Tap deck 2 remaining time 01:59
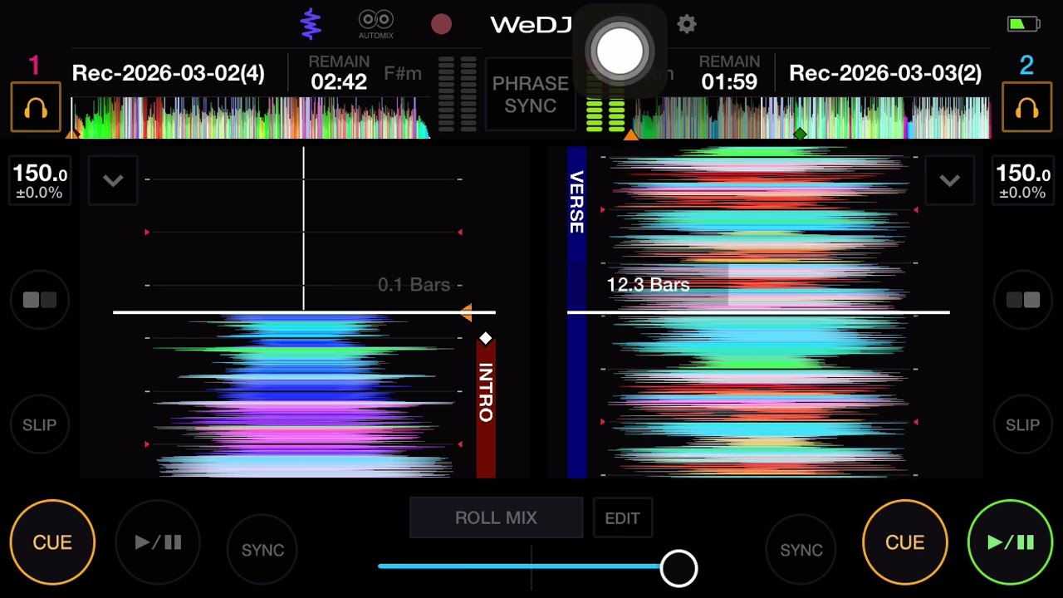The height and width of the screenshot is (598, 1063). (x=729, y=81)
